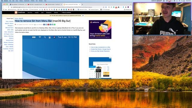Dismiss cookie notice with OK
The height and width of the screenshot is (108, 192).
(83, 16)
